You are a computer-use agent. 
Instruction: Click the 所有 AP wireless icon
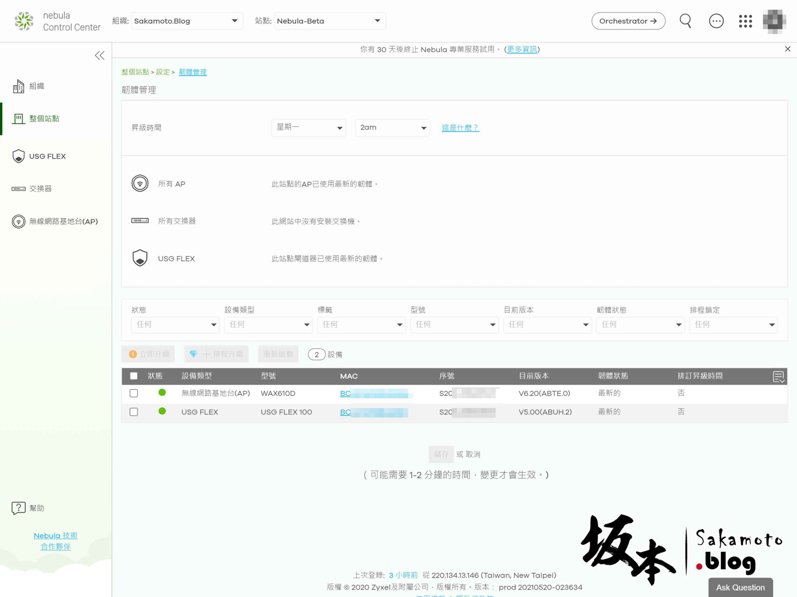140,183
